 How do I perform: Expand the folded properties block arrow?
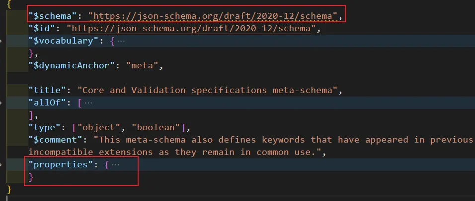[x=1, y=164]
